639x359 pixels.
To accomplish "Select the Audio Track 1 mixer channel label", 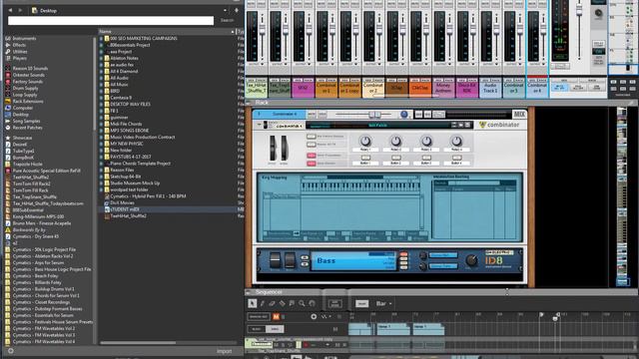I will [490, 88].
